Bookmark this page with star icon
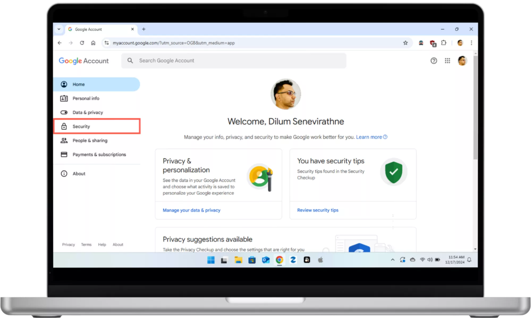 (405, 43)
